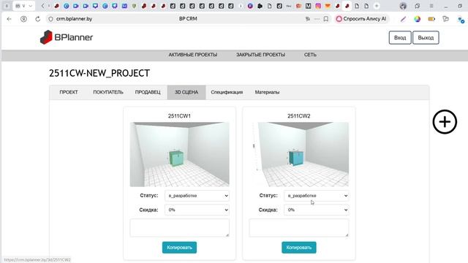Click the purple pen extension icon
The image size is (468, 263).
403,19
